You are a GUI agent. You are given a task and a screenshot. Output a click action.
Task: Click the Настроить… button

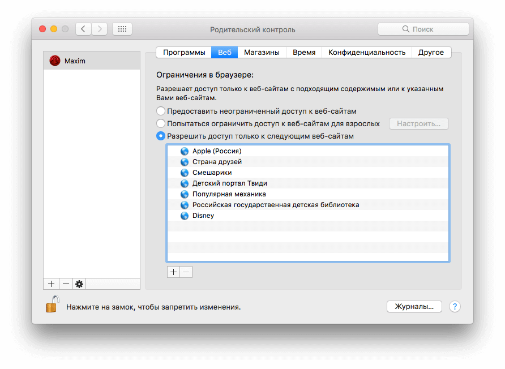419,123
